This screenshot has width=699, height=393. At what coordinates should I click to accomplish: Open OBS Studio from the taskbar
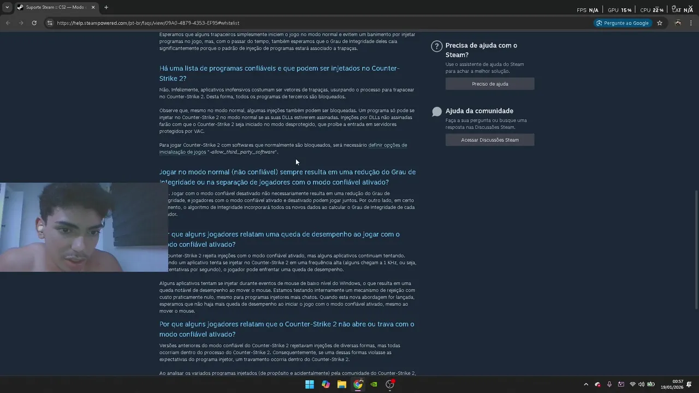pos(390,384)
